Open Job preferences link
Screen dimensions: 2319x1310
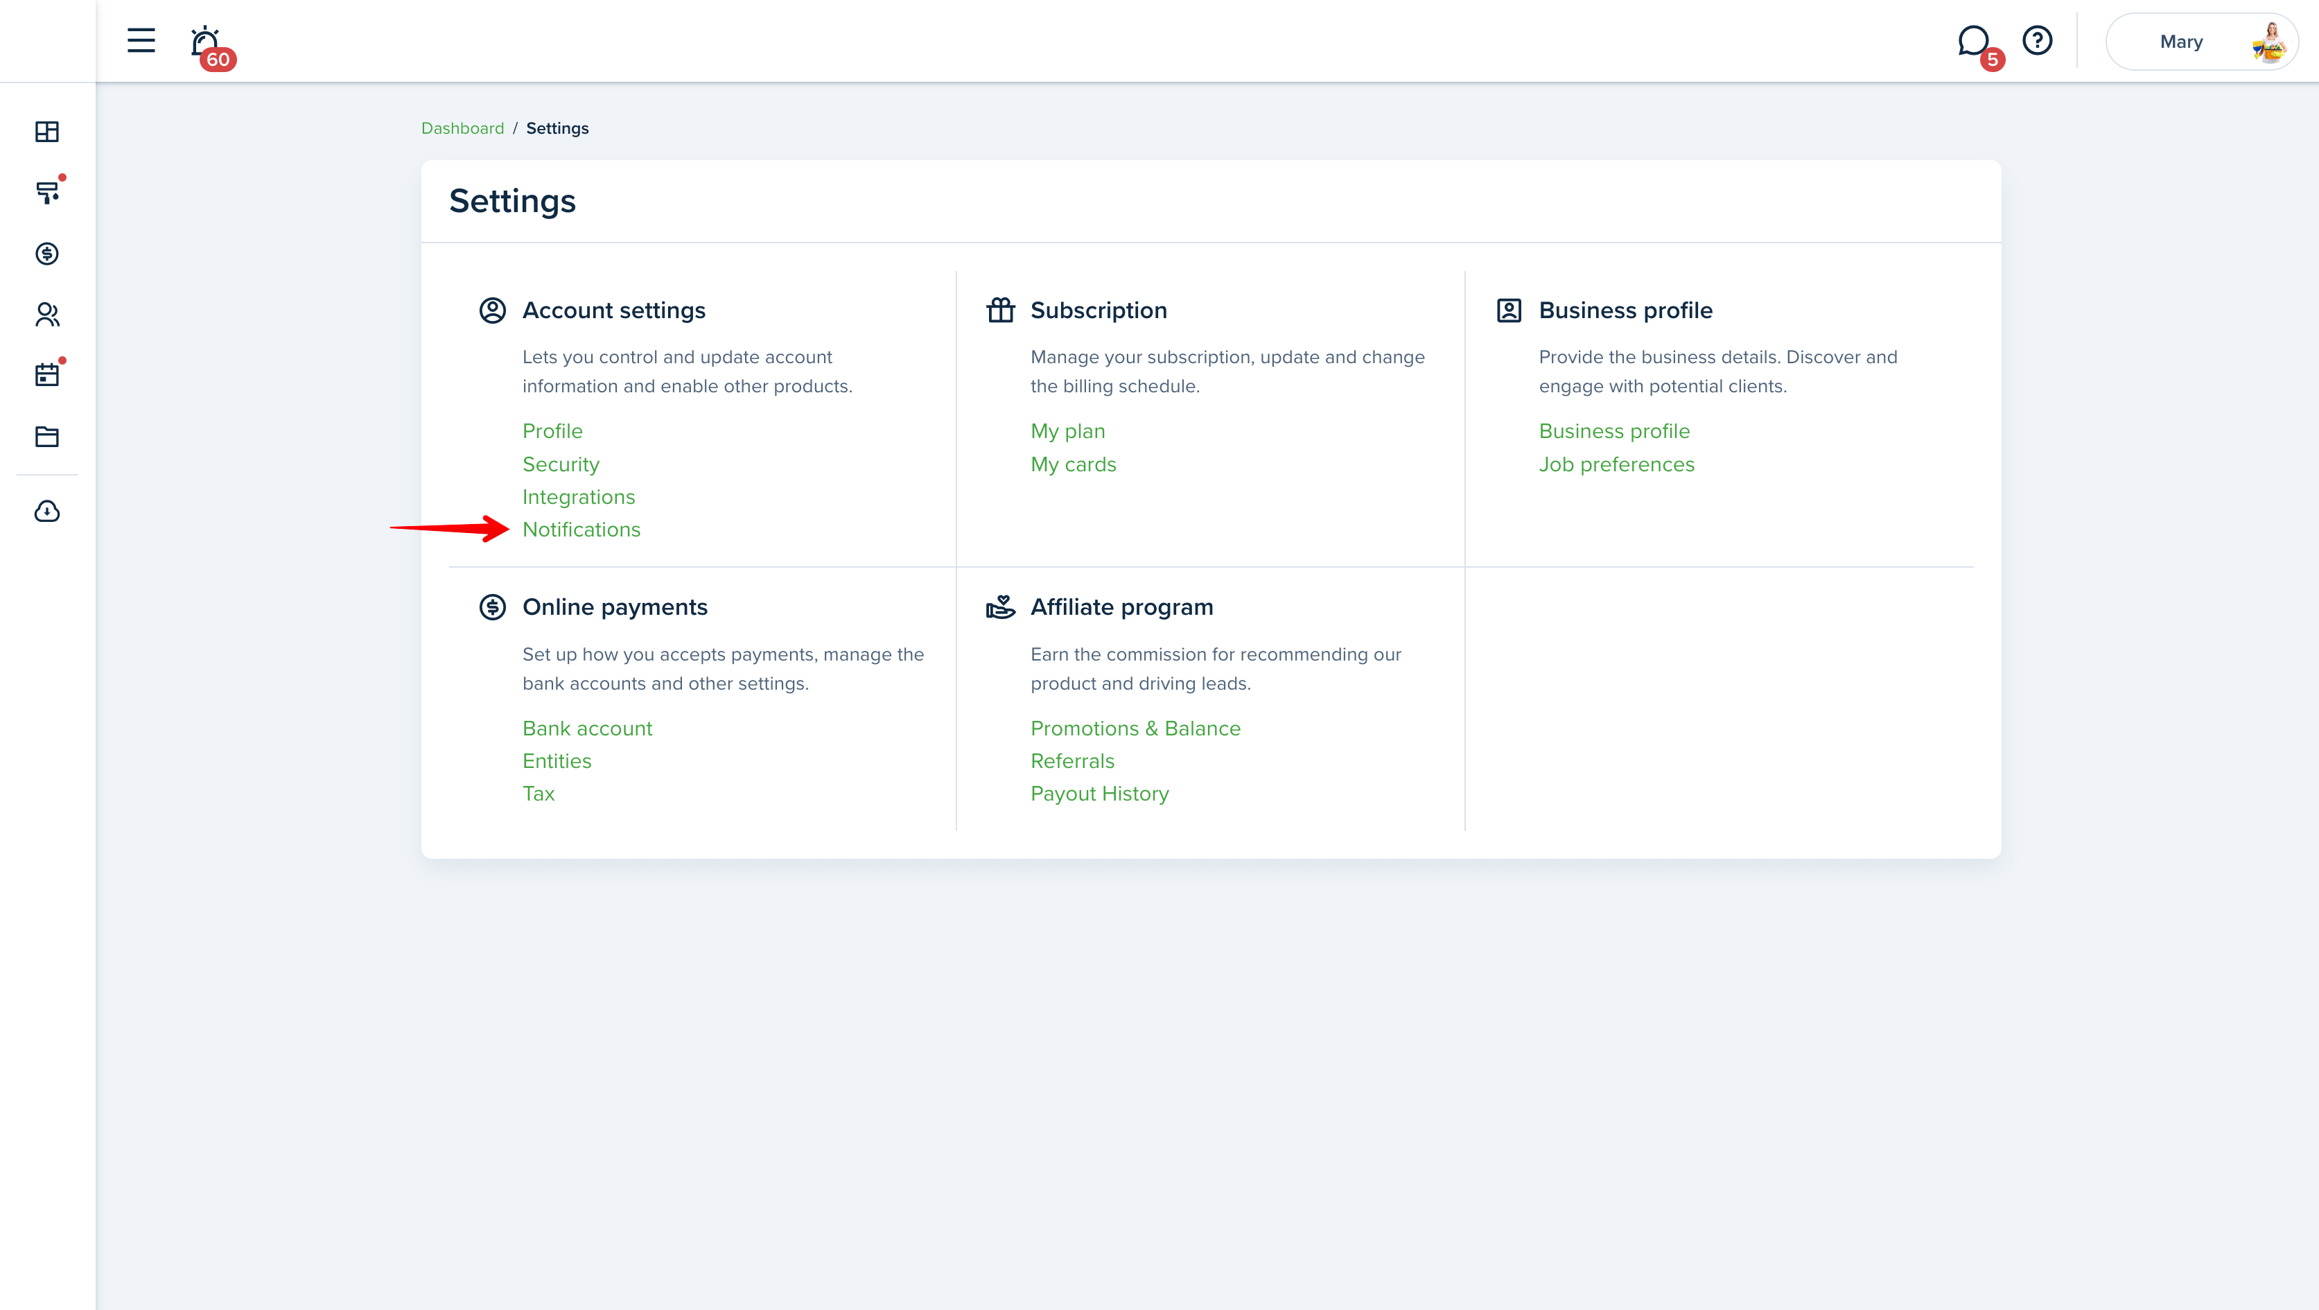point(1617,464)
